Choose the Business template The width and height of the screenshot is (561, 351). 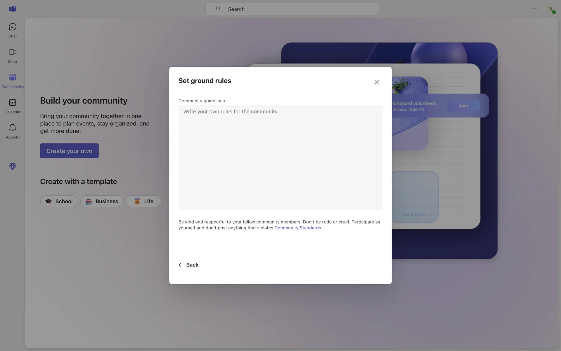click(101, 201)
